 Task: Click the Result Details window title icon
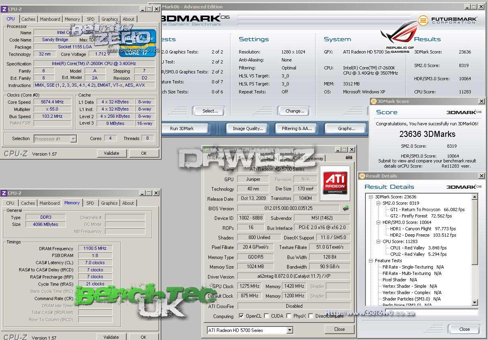click(x=362, y=176)
